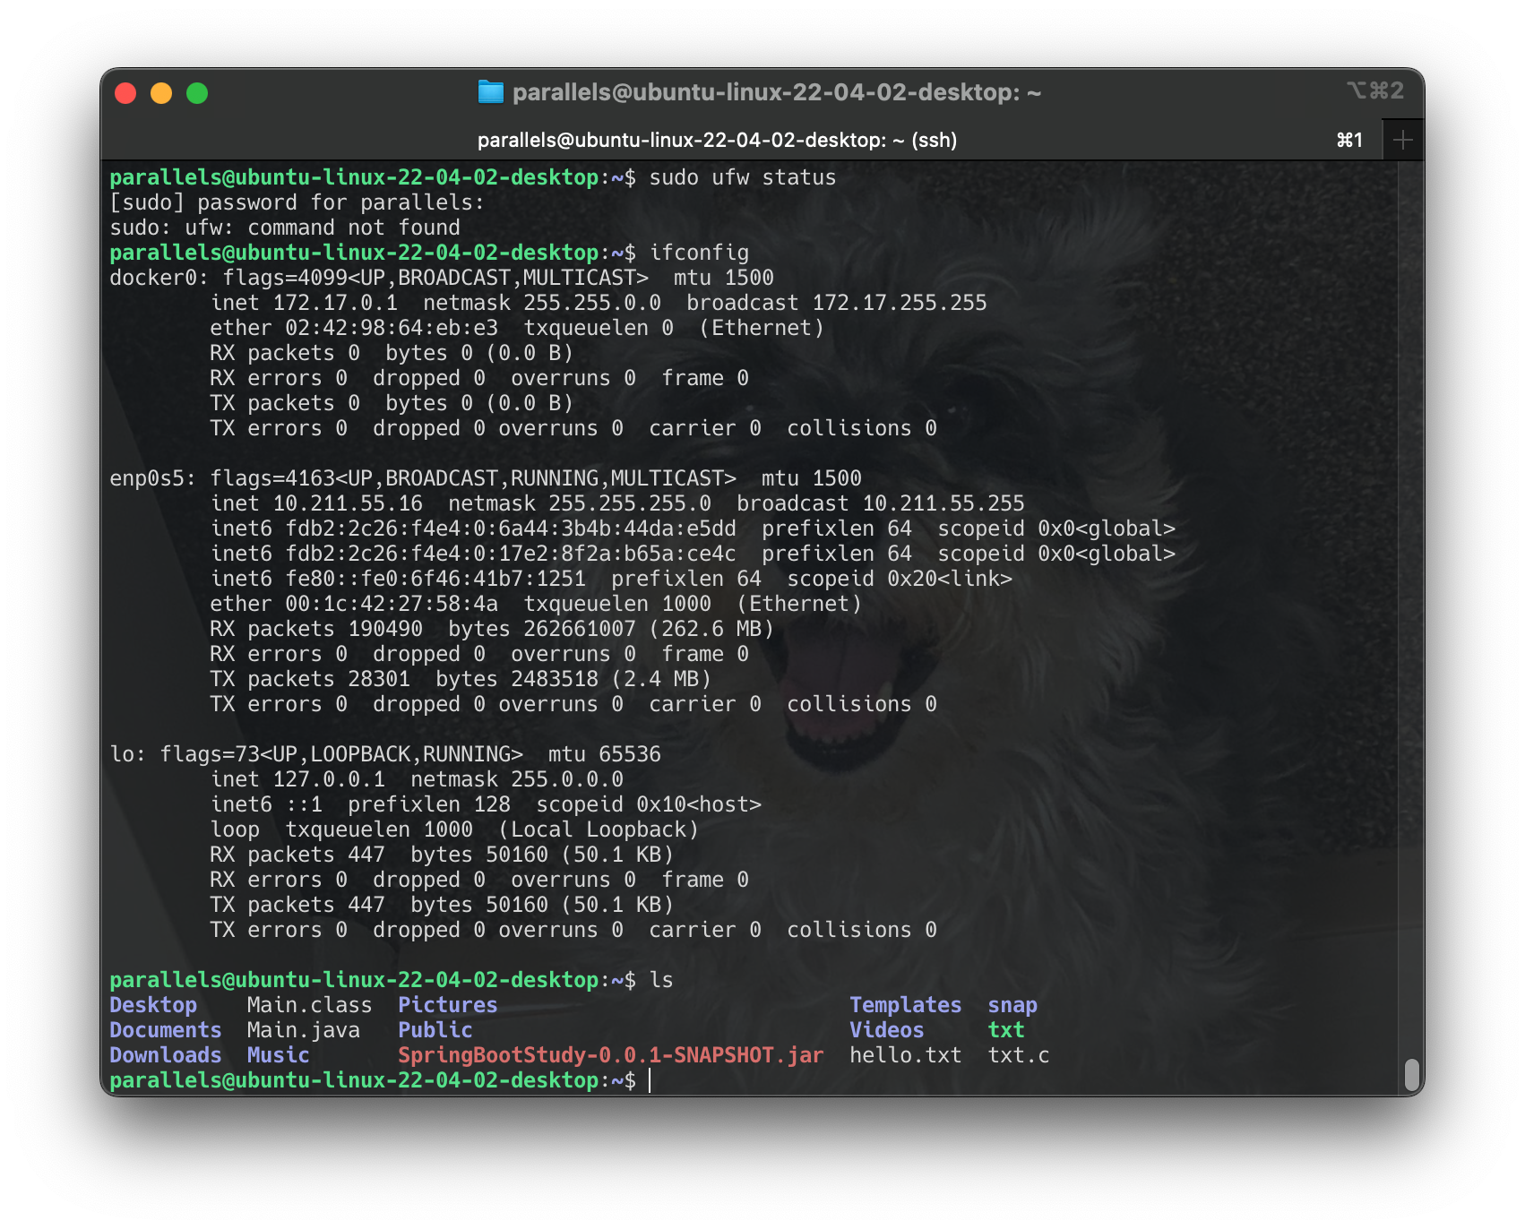Click 'docker0:' interface name
The width and height of the screenshot is (1525, 1229).
(x=159, y=278)
